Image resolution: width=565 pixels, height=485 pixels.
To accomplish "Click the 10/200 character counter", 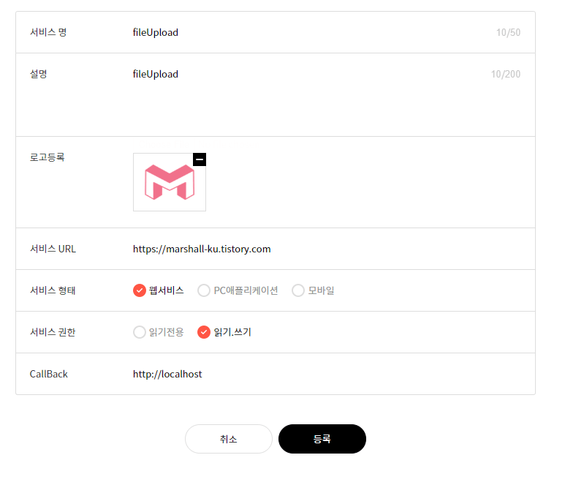I will (x=506, y=74).
